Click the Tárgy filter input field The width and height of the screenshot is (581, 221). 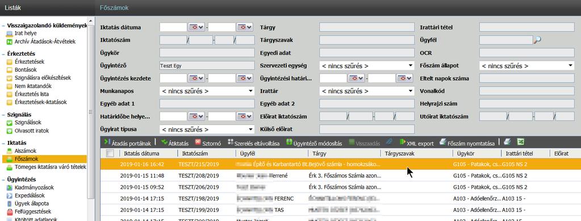(366, 27)
